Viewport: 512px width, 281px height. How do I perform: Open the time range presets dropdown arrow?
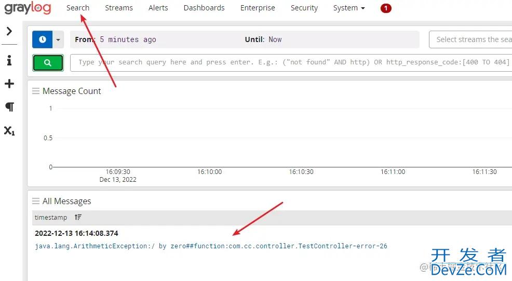pyautogui.click(x=58, y=39)
